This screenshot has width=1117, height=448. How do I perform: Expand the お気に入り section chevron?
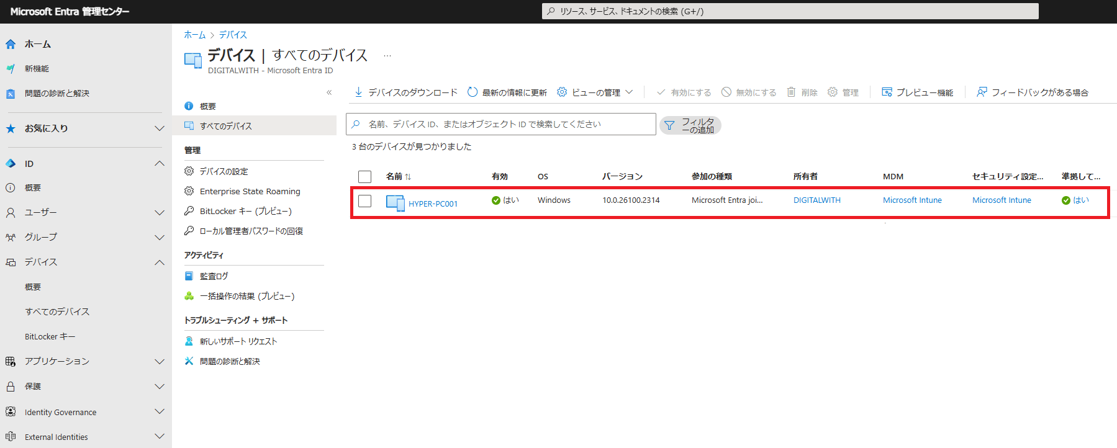pyautogui.click(x=160, y=128)
